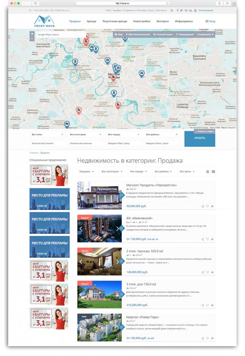Open the YouTube icon in top bar
The width and height of the screenshot is (245, 356).
pos(195,10)
